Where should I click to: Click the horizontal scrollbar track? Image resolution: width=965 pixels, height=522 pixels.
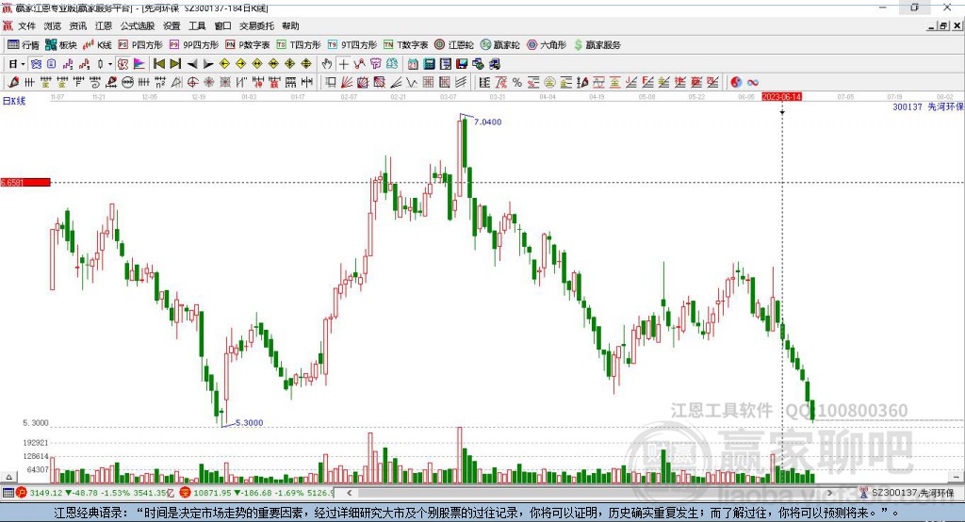tap(589, 493)
